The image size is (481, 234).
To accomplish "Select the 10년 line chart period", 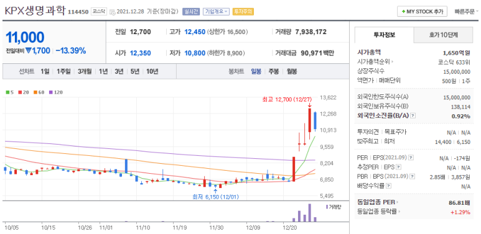I will [152, 71].
